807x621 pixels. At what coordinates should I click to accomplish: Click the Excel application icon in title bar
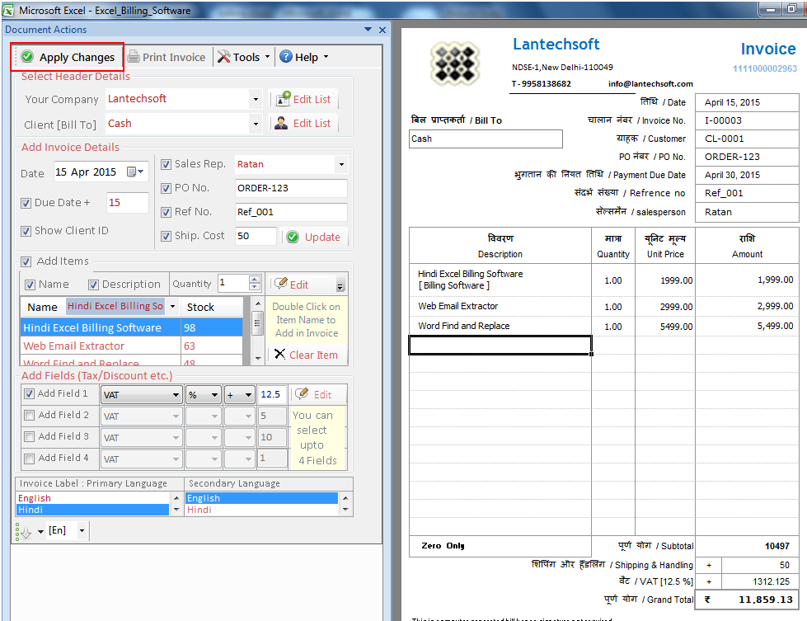(8, 10)
